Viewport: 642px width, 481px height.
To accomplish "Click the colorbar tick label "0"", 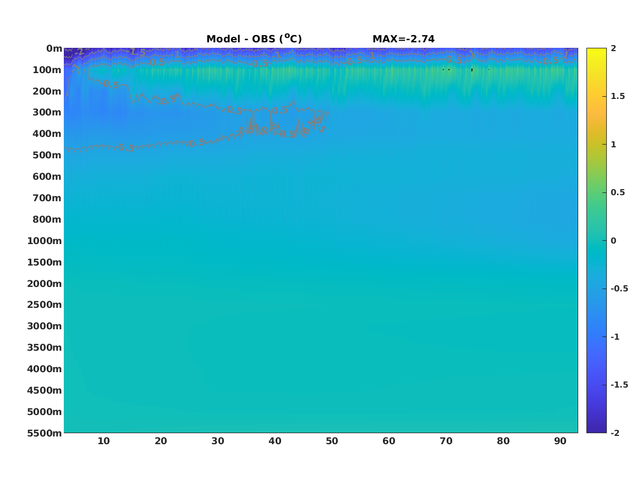I will coord(613,241).
